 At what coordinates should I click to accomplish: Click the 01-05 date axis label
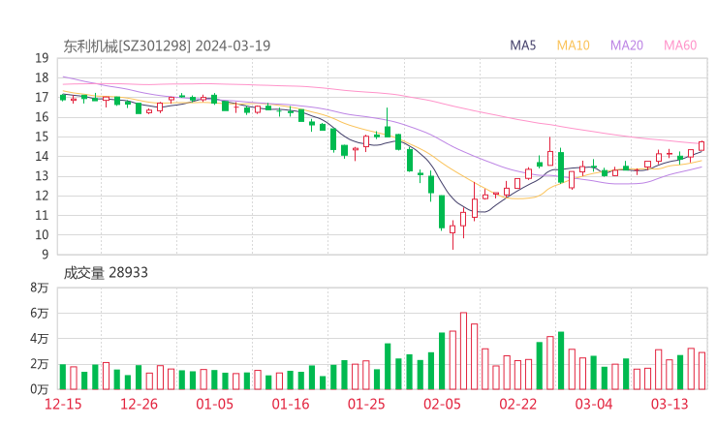click(x=214, y=404)
